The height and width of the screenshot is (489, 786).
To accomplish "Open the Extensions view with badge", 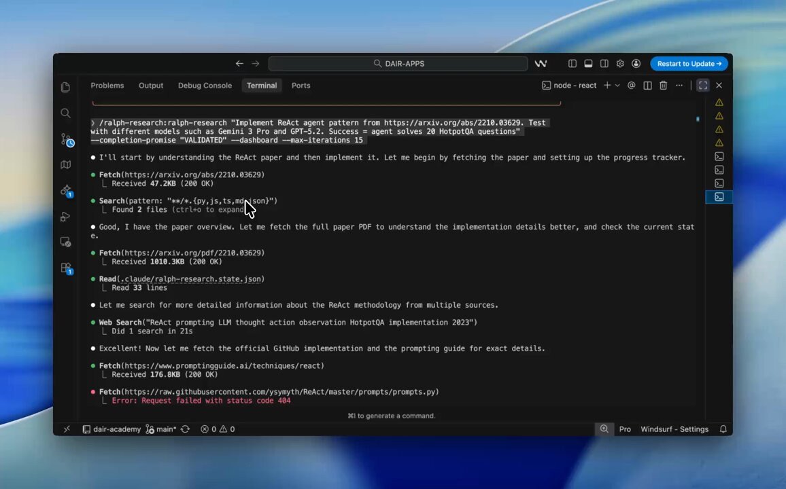I will (x=67, y=268).
